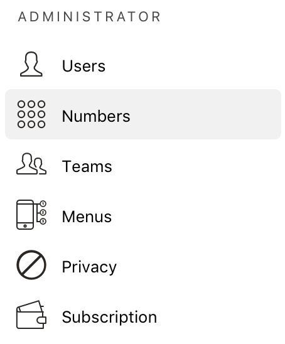Image resolution: width=285 pixels, height=344 pixels.
Task: Click the two-person Teams icon
Action: [x=31, y=164]
